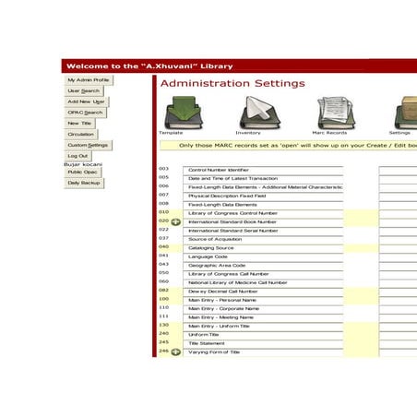Click the New Title button
Image resolution: width=417 pixels, height=417 pixels.
(x=79, y=124)
